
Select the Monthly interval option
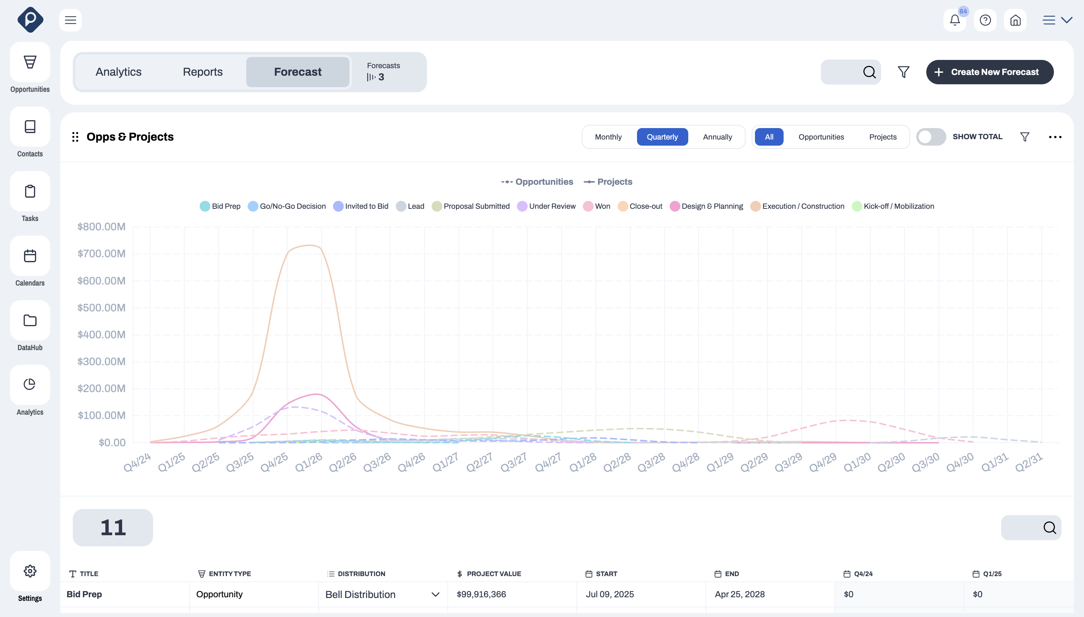point(608,137)
